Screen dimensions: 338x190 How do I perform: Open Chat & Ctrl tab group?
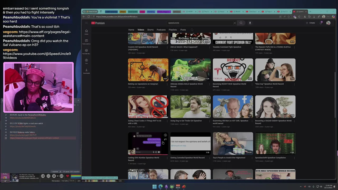[90, 12]
